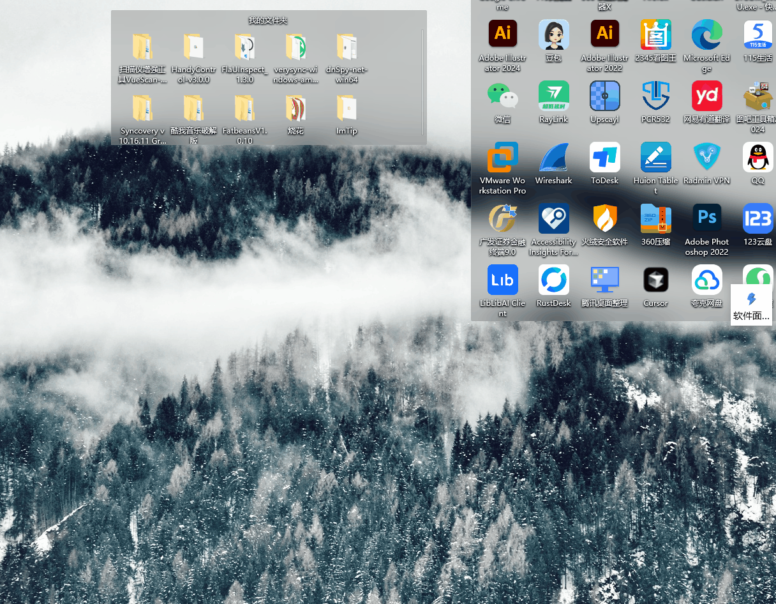Launch Wireshark
776x604 pixels.
pos(554,163)
